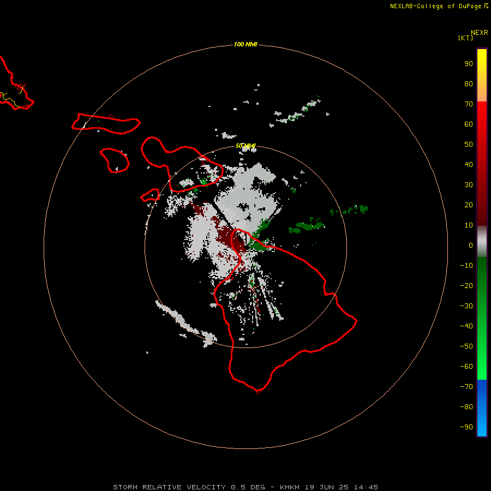Click the STORM RELATIVE VELOCITY product caption
Screen dimensions: 491x491
pos(169,487)
